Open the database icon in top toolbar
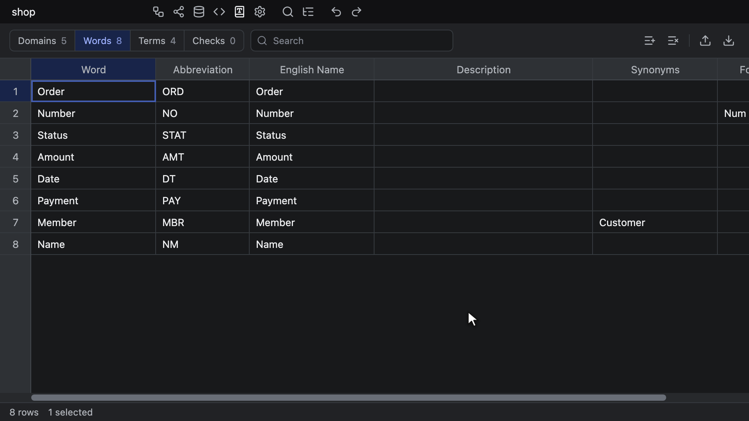The image size is (749, 421). pos(199,12)
